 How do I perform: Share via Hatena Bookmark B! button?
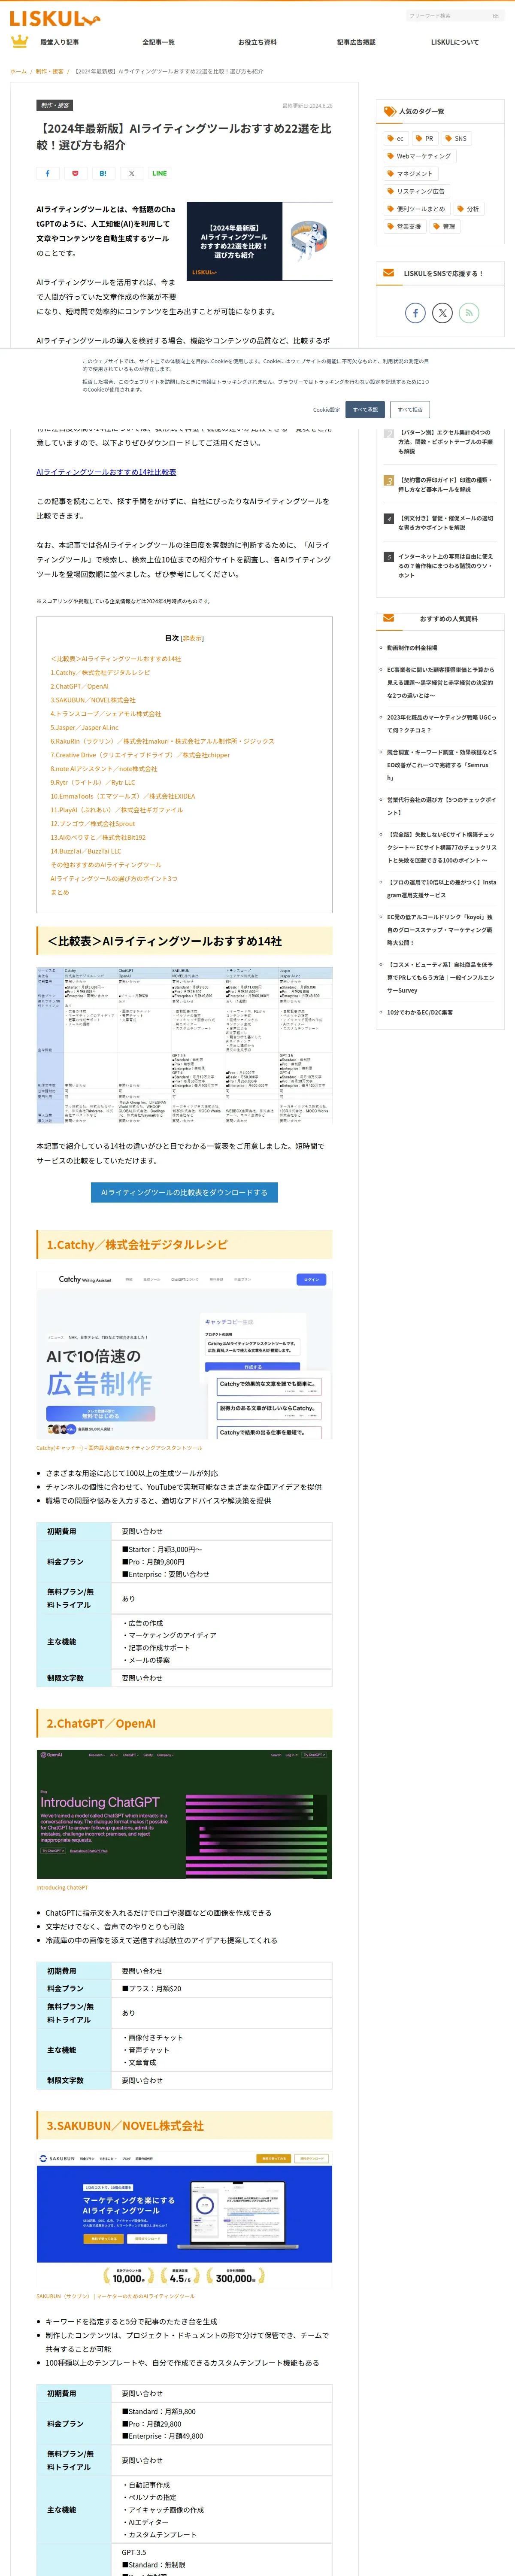click(103, 173)
